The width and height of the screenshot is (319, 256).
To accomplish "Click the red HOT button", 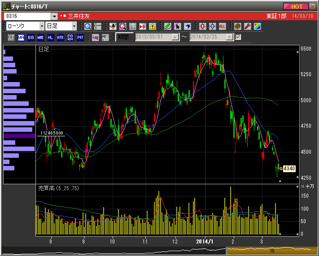I will (x=296, y=6).
